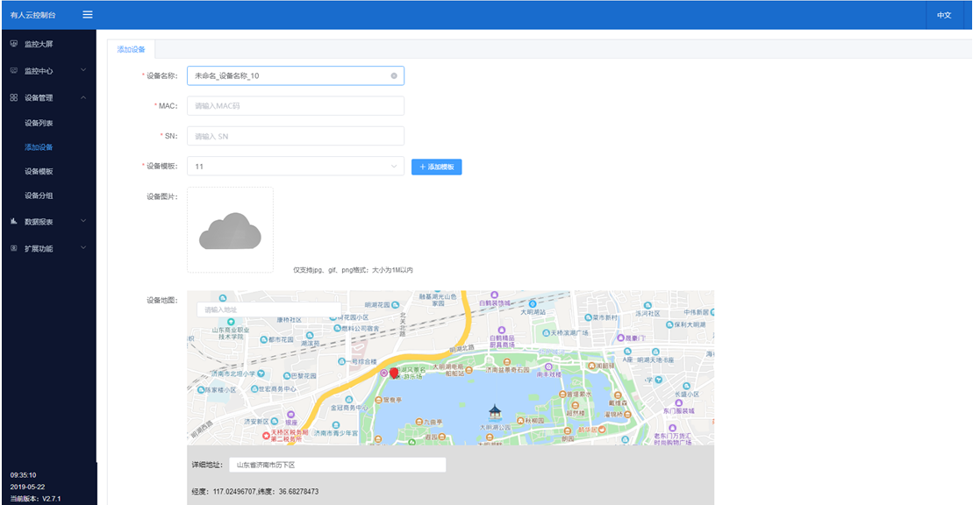This screenshot has width=973, height=505.
Task: Click the 监控大屏 monitor icon in sidebar
Action: (14, 43)
